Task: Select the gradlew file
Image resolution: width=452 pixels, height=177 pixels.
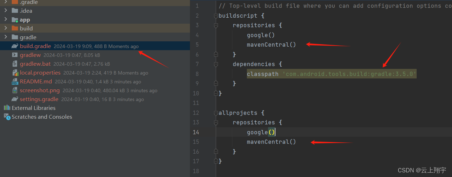Action: [x=30, y=55]
